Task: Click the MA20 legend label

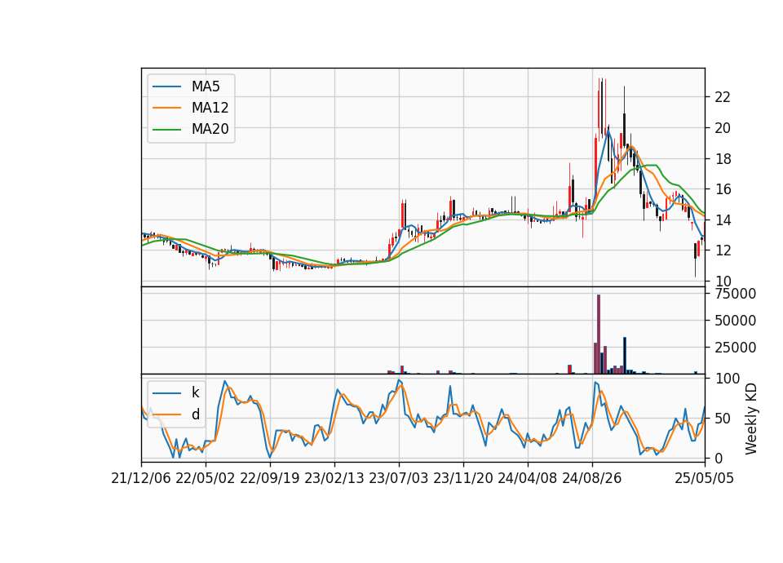Action: click(x=210, y=129)
